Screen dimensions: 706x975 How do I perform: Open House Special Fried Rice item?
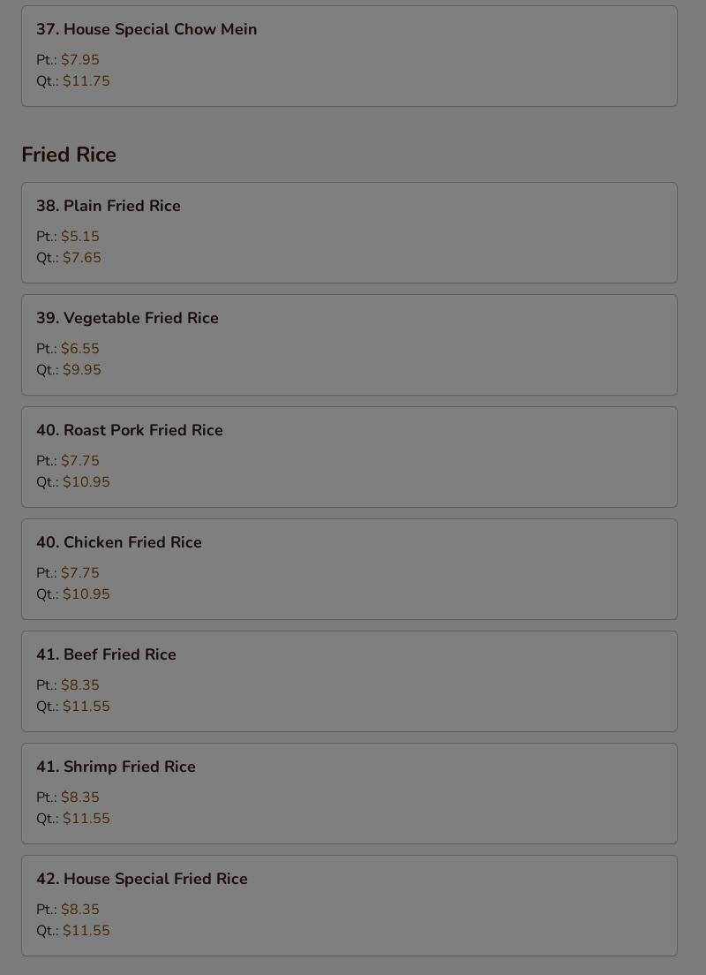[x=349, y=905]
